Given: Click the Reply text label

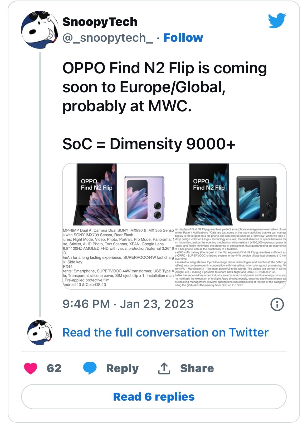Looking at the screenshot, I should pyautogui.click(x=122, y=368).
